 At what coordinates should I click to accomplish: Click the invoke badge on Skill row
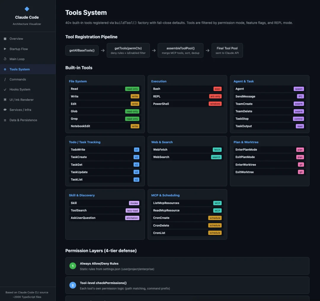click(134, 203)
